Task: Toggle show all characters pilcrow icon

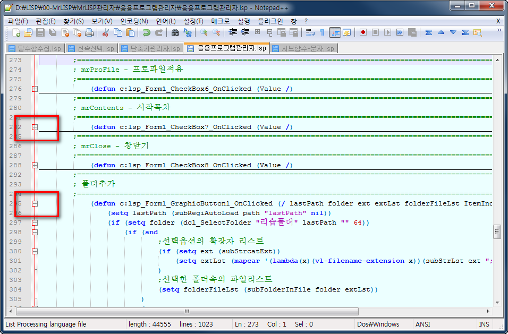Action: (x=322, y=33)
